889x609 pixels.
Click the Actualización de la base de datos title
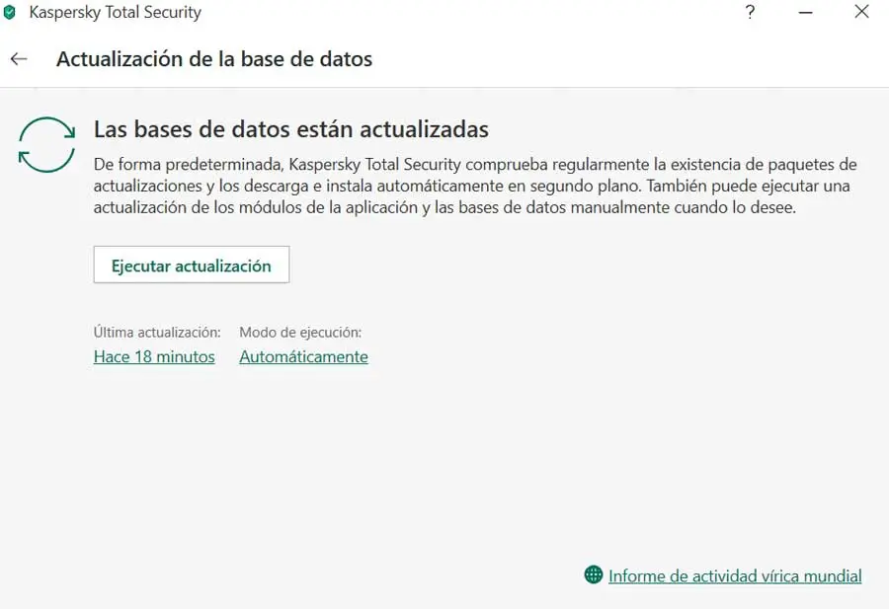click(x=214, y=59)
